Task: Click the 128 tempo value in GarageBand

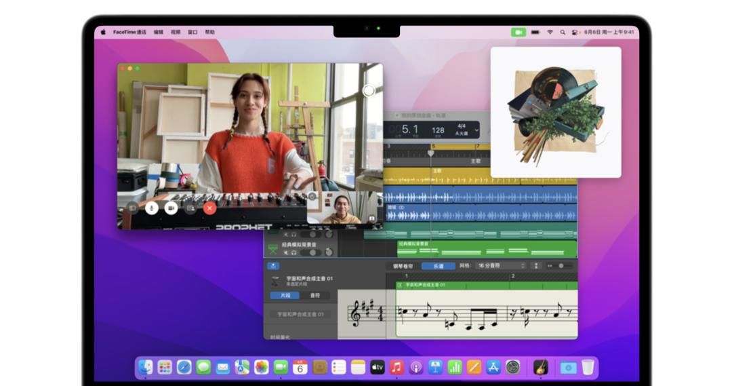Action: coord(438,130)
